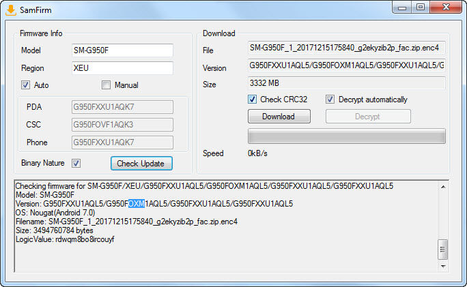
Task: Click the Check Update button
Action: 141,164
